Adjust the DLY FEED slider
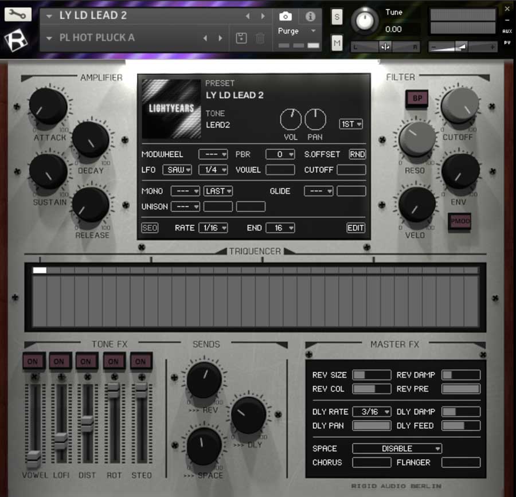The height and width of the screenshot is (497, 516). pyautogui.click(x=461, y=425)
